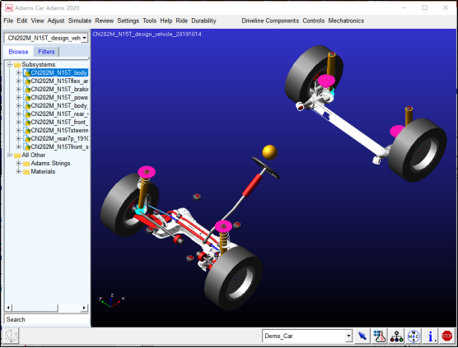Open the Driveline Components menu
The height and width of the screenshot is (348, 458).
(270, 21)
